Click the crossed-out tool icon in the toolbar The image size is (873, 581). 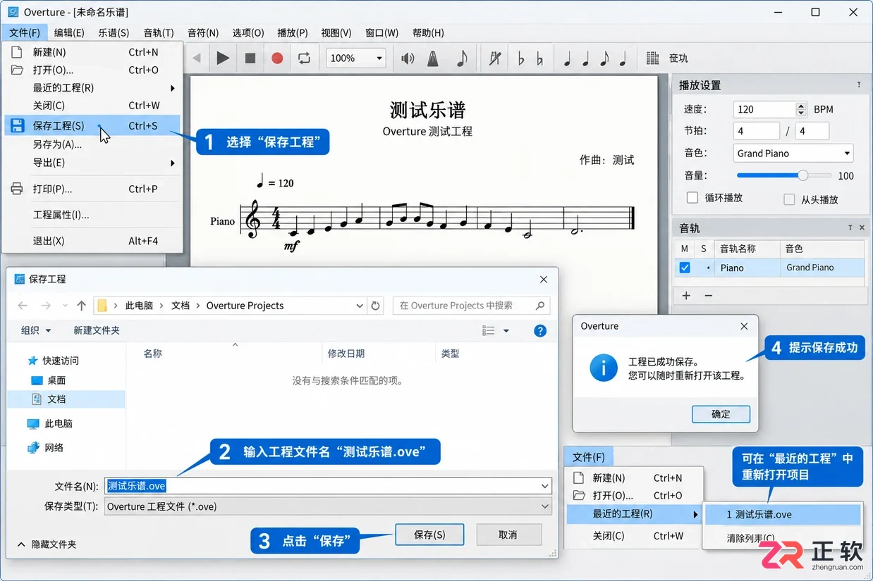click(495, 58)
